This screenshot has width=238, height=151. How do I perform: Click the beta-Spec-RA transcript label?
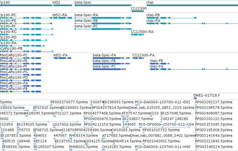point(86,15)
